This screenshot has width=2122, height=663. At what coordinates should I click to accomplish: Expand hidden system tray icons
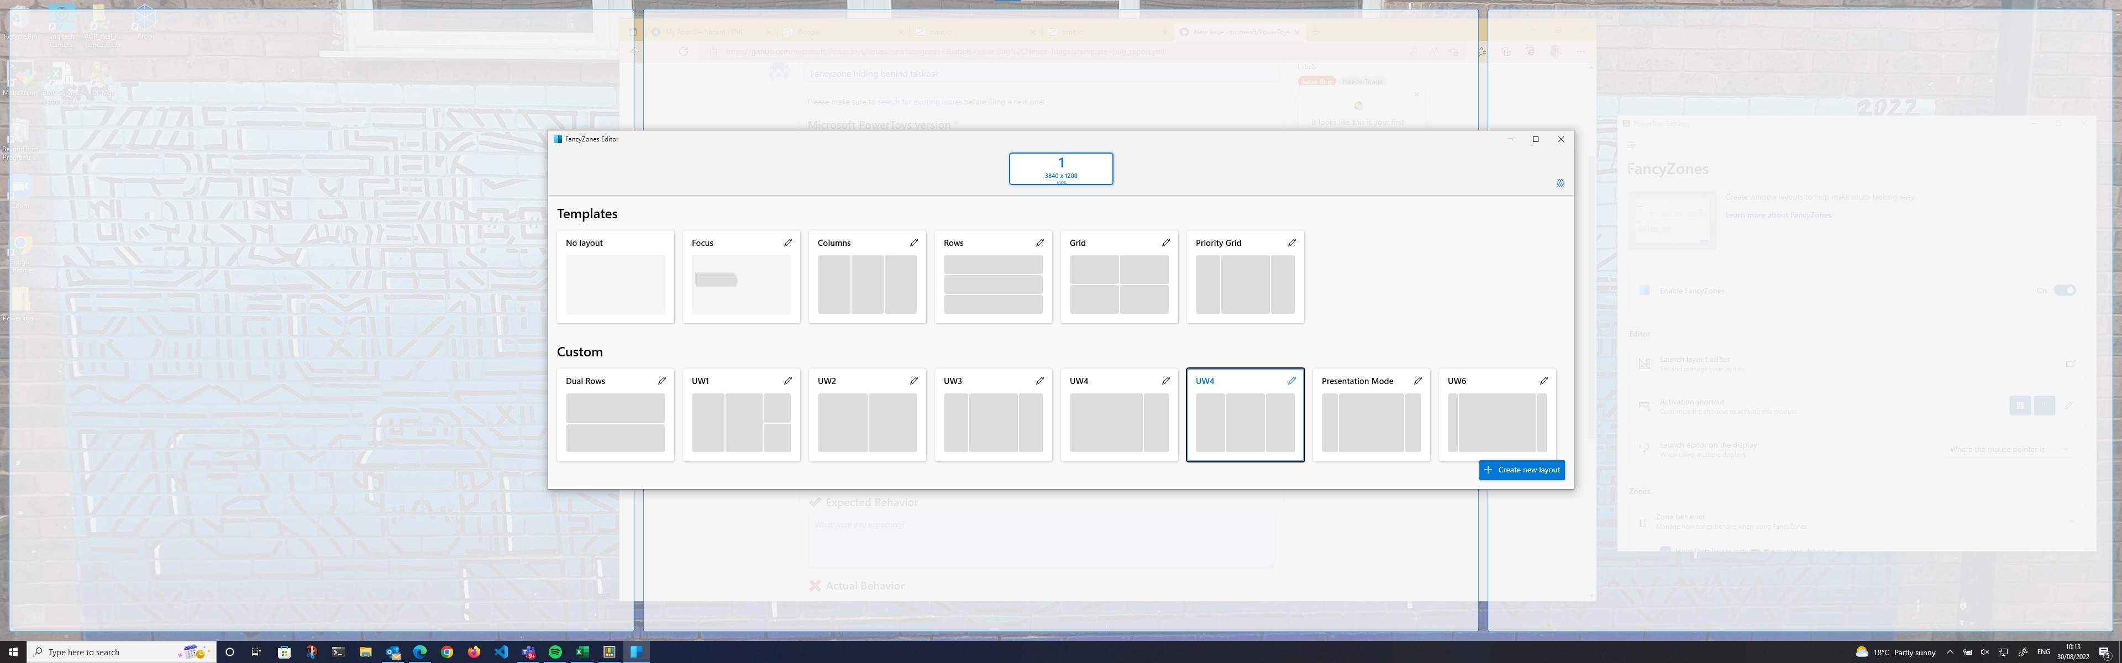pyautogui.click(x=1950, y=653)
